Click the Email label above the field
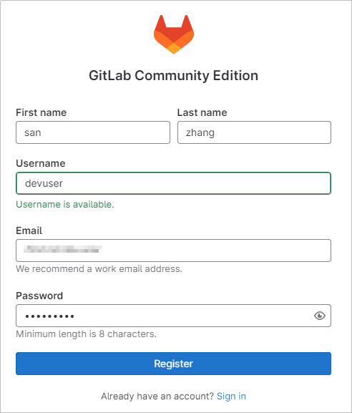The image size is (352, 413). coord(29,230)
